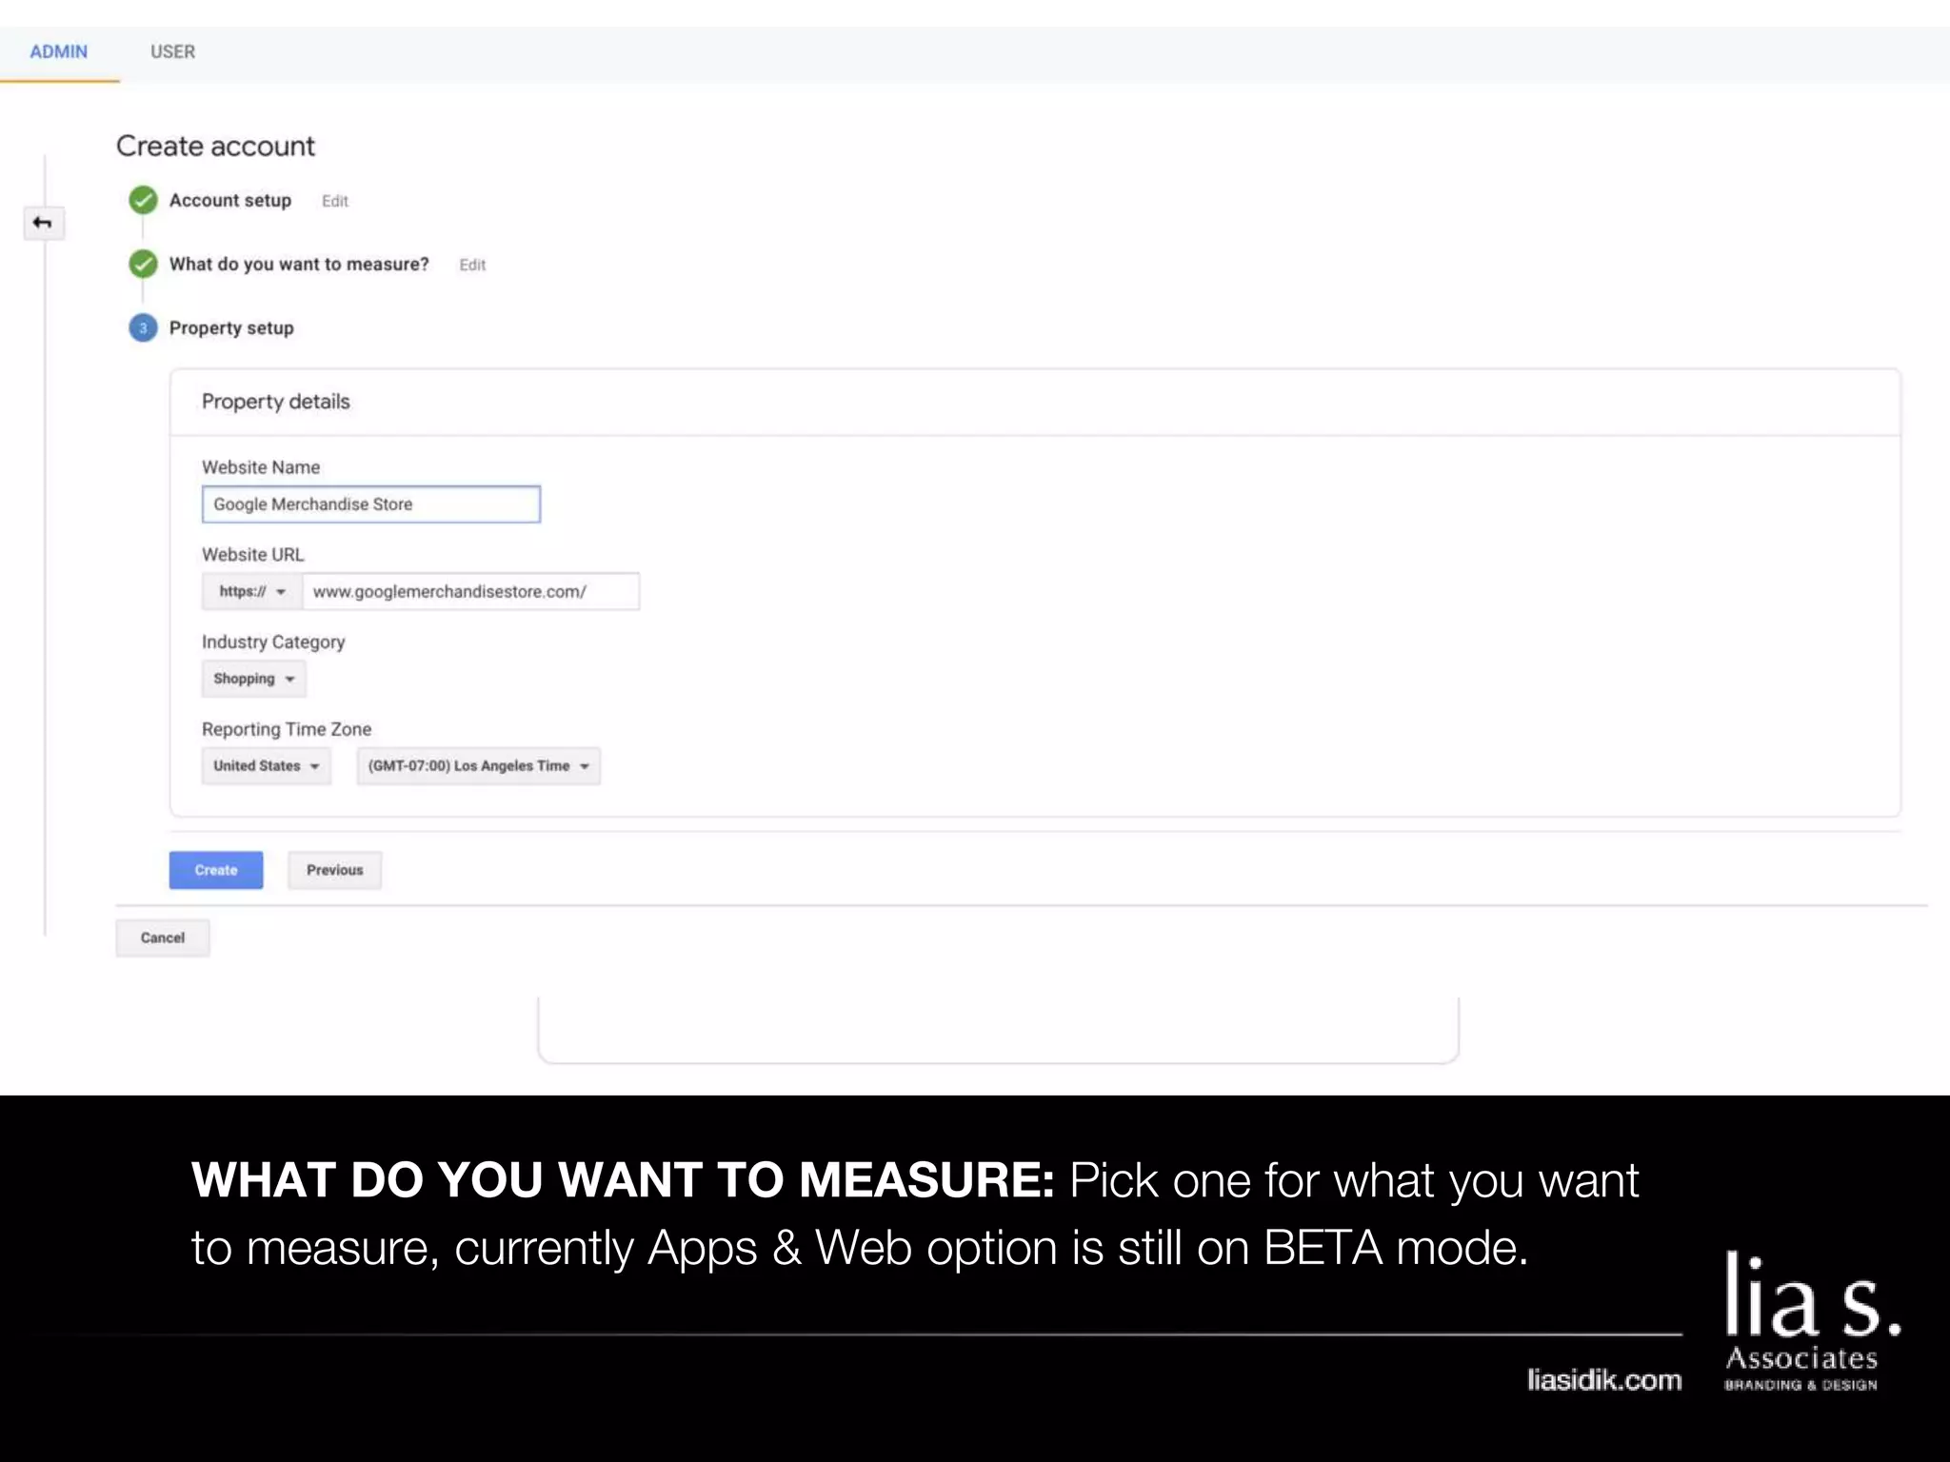Image resolution: width=1950 pixels, height=1462 pixels.
Task: Switch to the ADMIN tab
Action: 59,52
